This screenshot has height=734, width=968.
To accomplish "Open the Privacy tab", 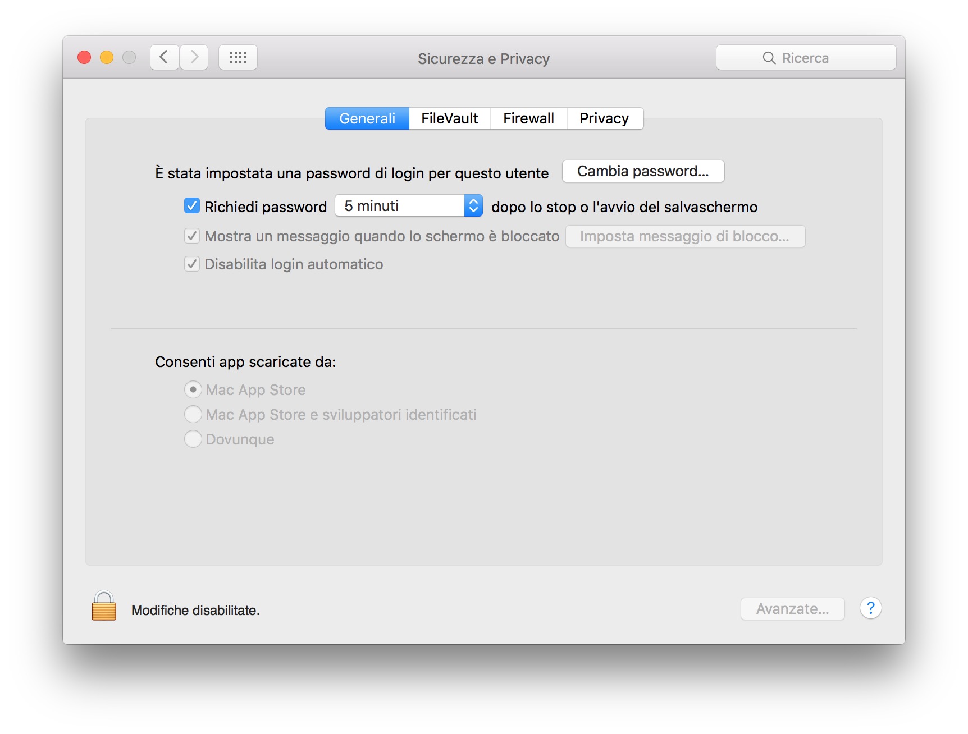I will 605,118.
